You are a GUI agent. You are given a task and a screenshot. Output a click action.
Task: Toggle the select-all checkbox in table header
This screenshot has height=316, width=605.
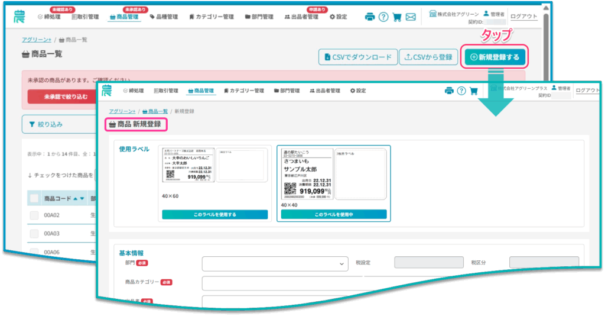pos(34,198)
